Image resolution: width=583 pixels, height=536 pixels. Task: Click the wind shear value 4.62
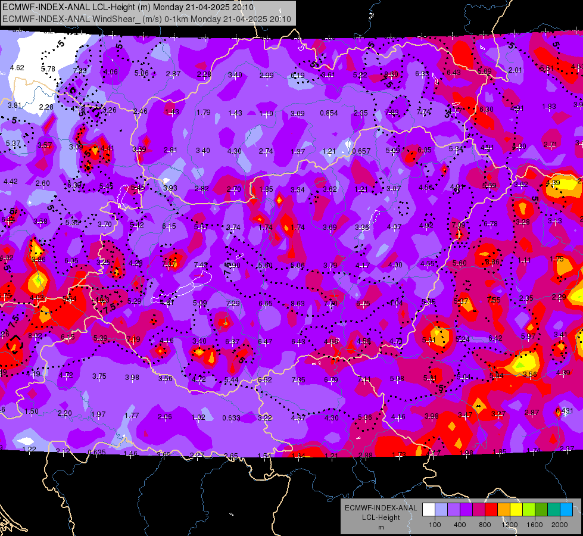tap(17, 68)
